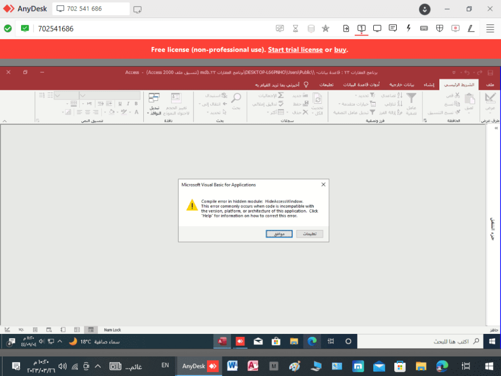Open the local Paint taskbar icon
Screen dimensions: 501x376
pyautogui.click(x=295, y=366)
